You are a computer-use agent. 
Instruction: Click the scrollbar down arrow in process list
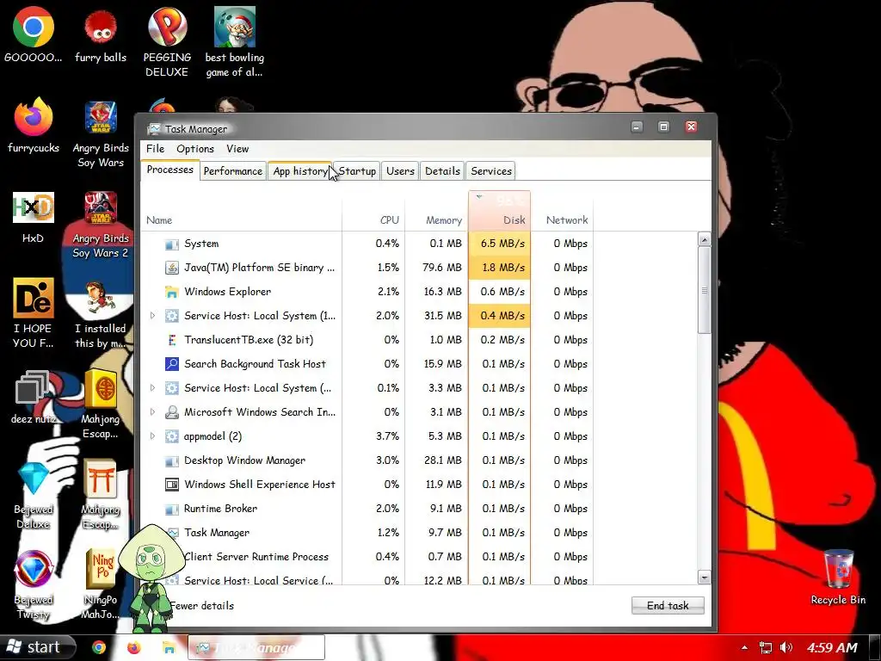(704, 577)
